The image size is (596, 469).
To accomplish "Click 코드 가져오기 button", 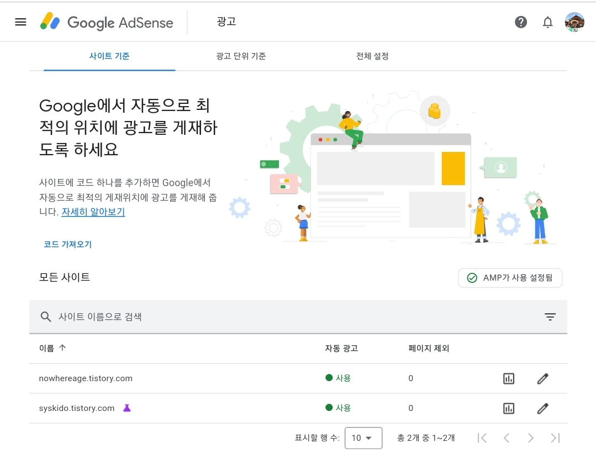I will pos(67,244).
